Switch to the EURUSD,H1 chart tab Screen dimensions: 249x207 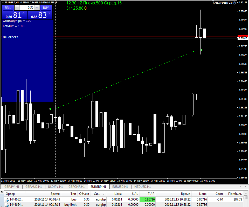tap(120, 187)
